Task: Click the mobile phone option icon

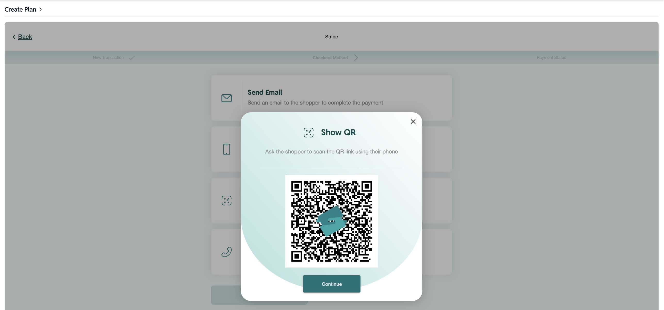Action: coord(226,149)
